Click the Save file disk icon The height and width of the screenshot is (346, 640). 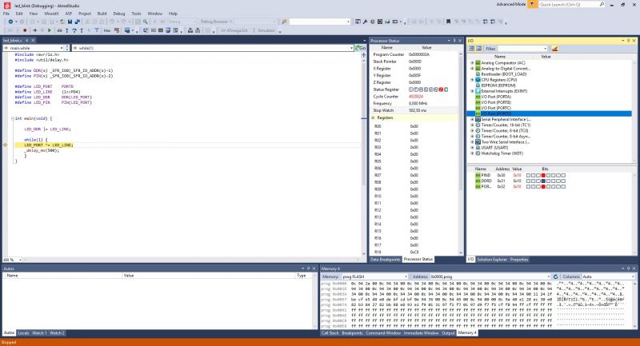[x=70, y=22]
